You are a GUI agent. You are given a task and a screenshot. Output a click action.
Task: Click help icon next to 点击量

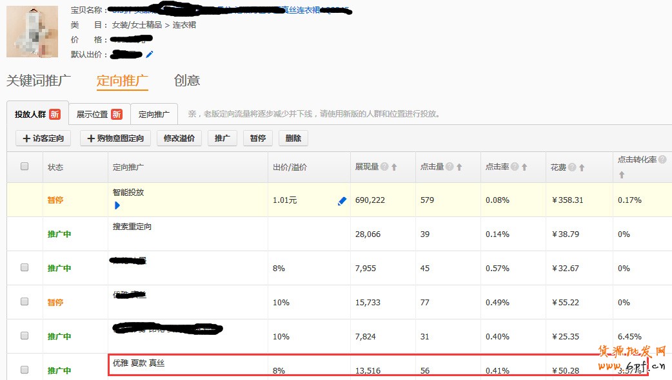point(450,167)
